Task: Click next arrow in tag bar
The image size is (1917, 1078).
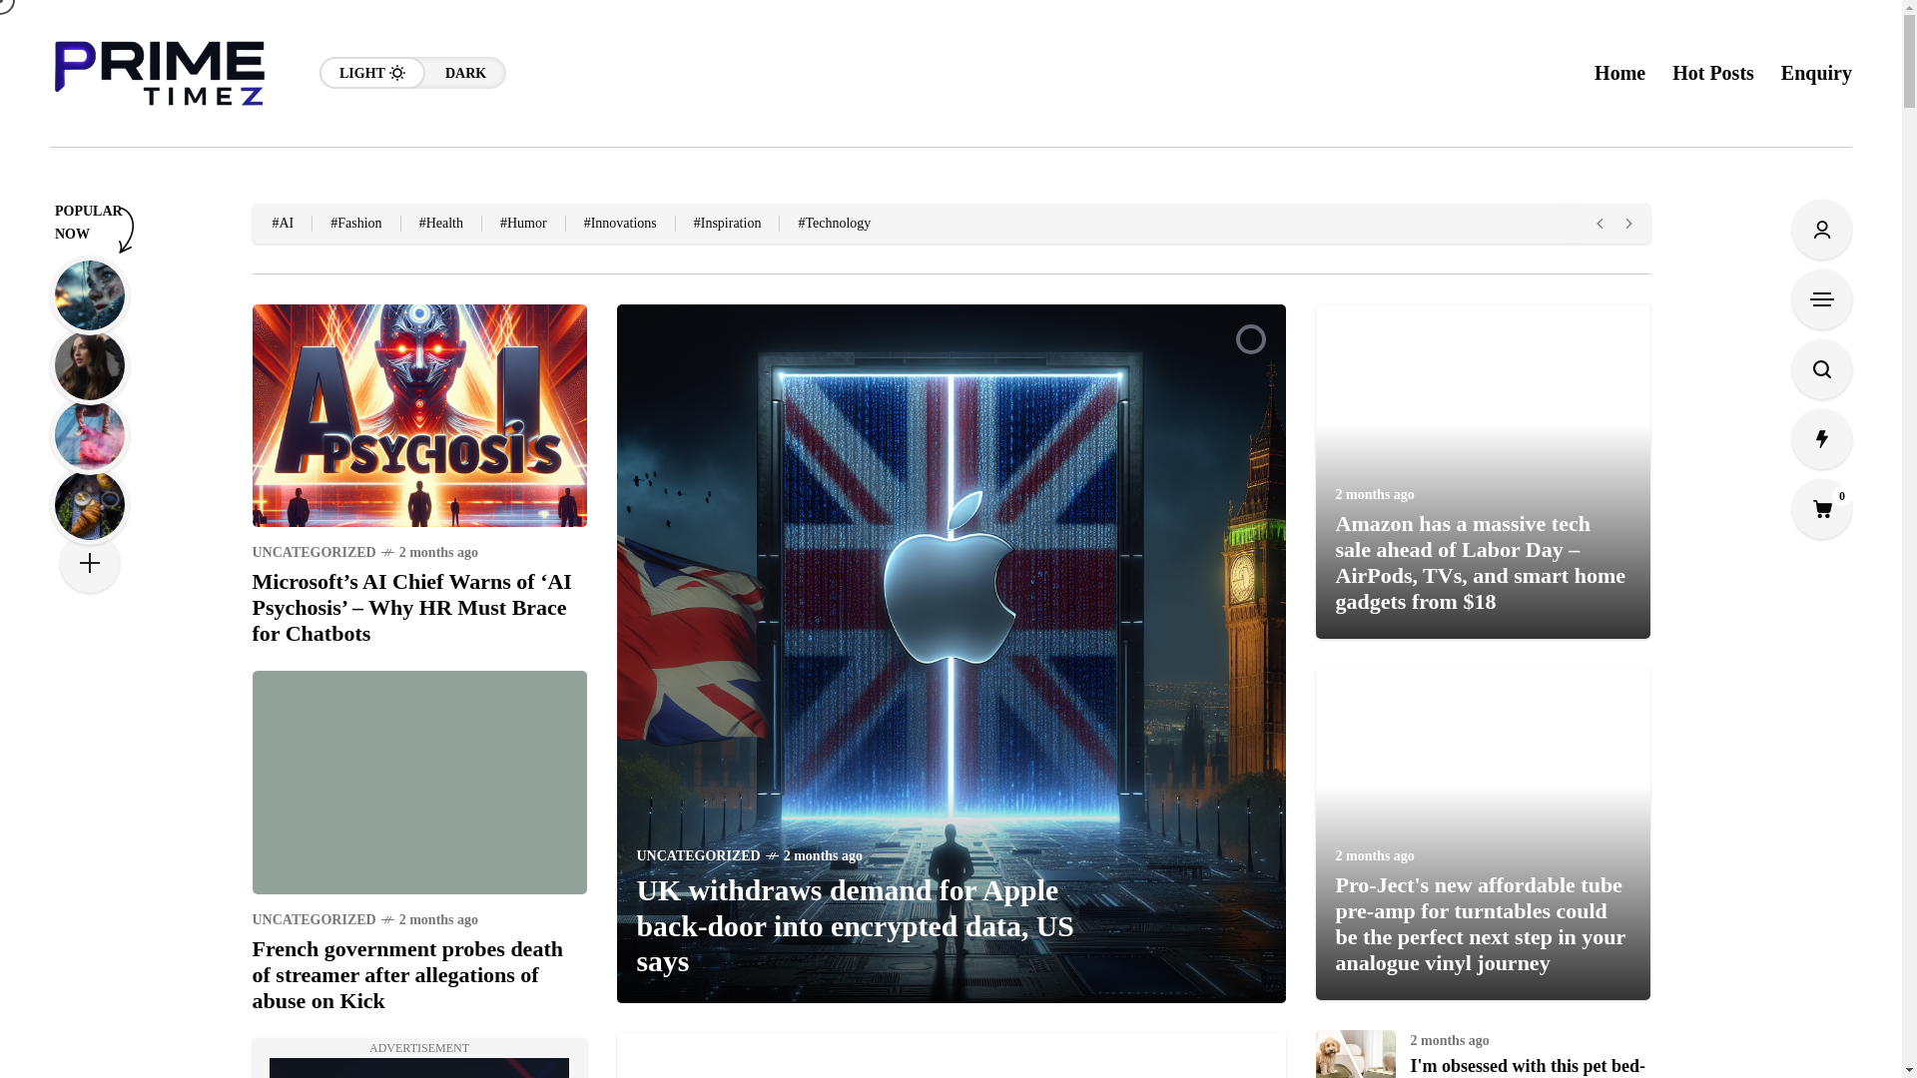Action: tap(1628, 224)
